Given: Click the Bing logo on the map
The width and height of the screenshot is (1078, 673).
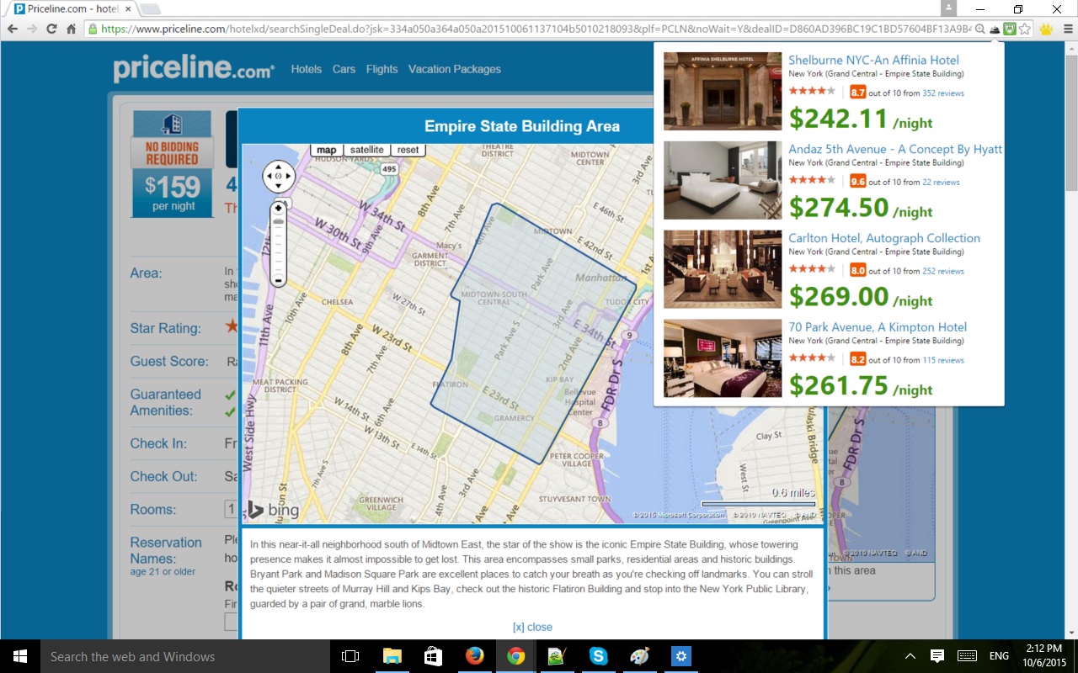Looking at the screenshot, I should [x=272, y=510].
